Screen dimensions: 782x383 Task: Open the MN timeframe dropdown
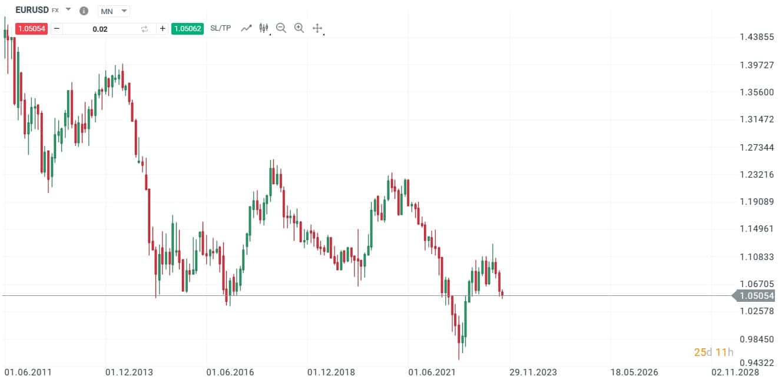[114, 11]
